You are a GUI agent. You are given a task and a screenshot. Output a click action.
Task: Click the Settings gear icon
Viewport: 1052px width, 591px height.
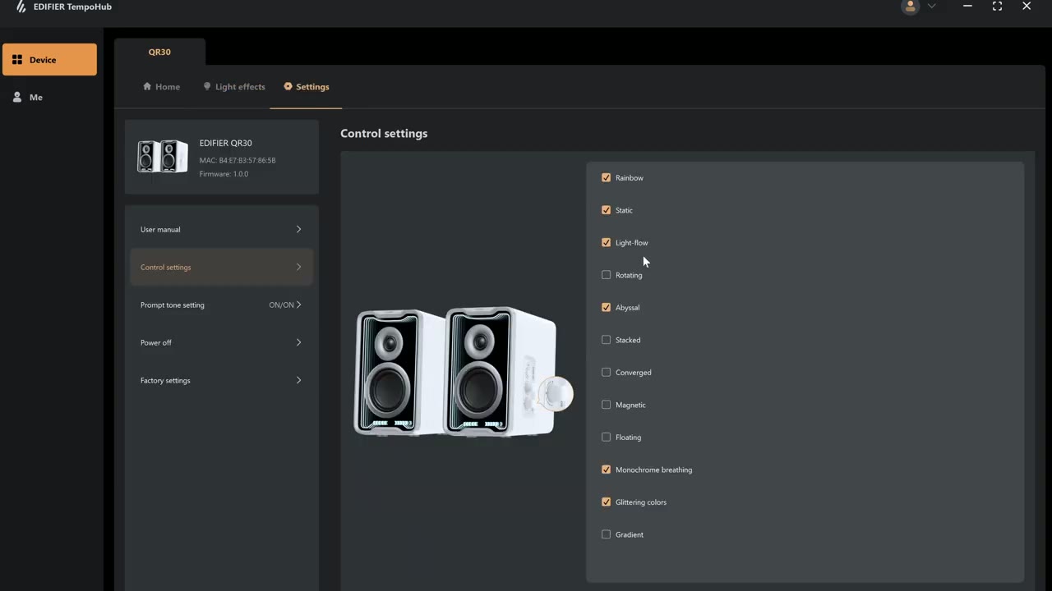(288, 86)
